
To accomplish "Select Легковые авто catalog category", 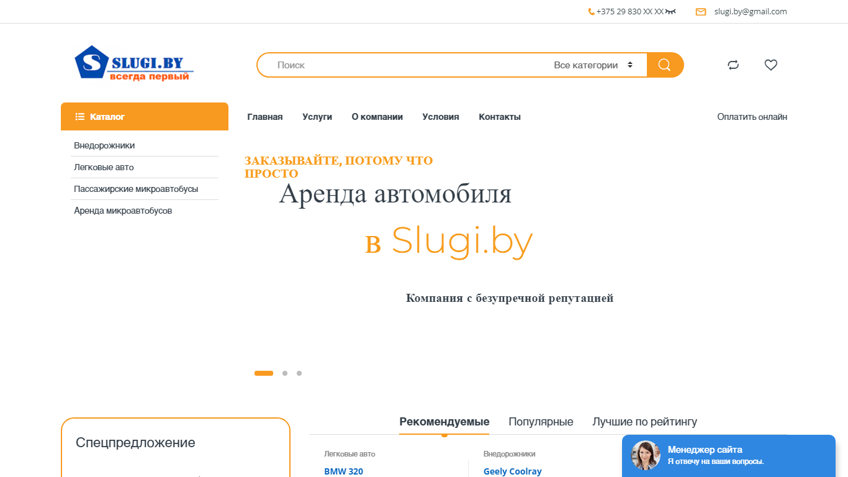I will click(x=104, y=167).
